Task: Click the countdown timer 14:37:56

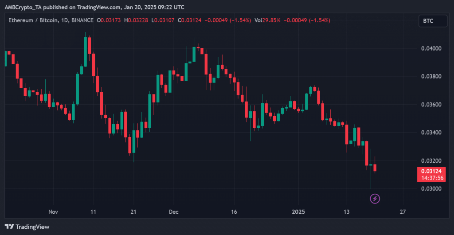Action: [433, 178]
